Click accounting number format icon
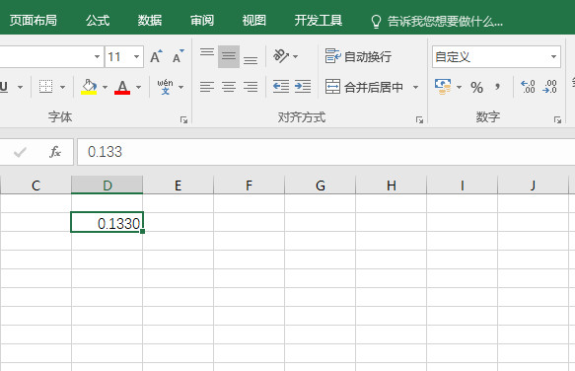Screen dimensions: 575x371 (443, 87)
